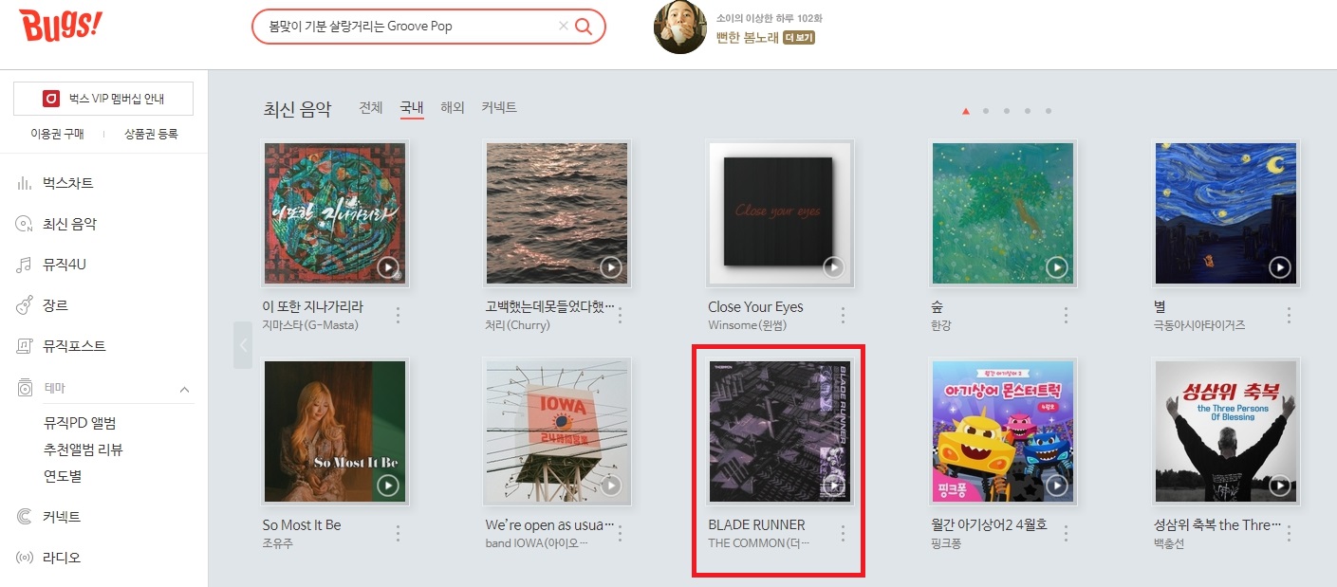Screen dimensions: 1337x587
Task: Open the Bugs! home logo
Action: 60,24
